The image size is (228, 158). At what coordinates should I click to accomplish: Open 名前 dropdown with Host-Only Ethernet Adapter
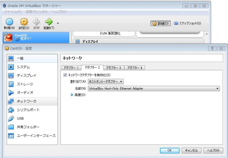click(x=154, y=88)
